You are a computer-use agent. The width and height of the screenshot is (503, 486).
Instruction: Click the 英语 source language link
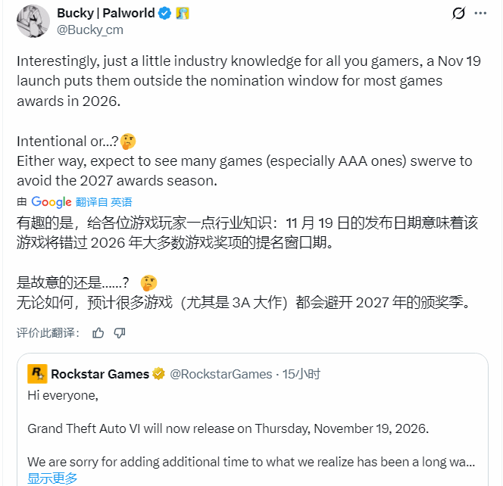(x=121, y=202)
